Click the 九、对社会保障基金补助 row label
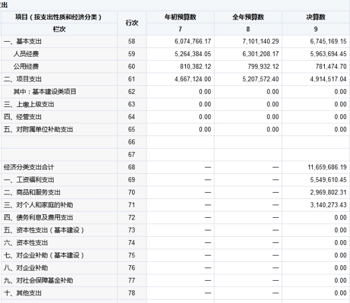The image size is (350, 303). [38, 280]
